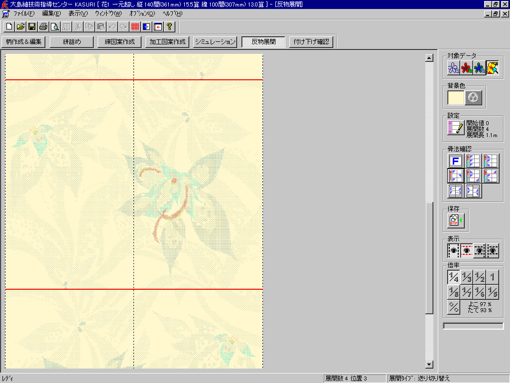
Task: Set zoom ratio to 1/2
Action: 480,277
